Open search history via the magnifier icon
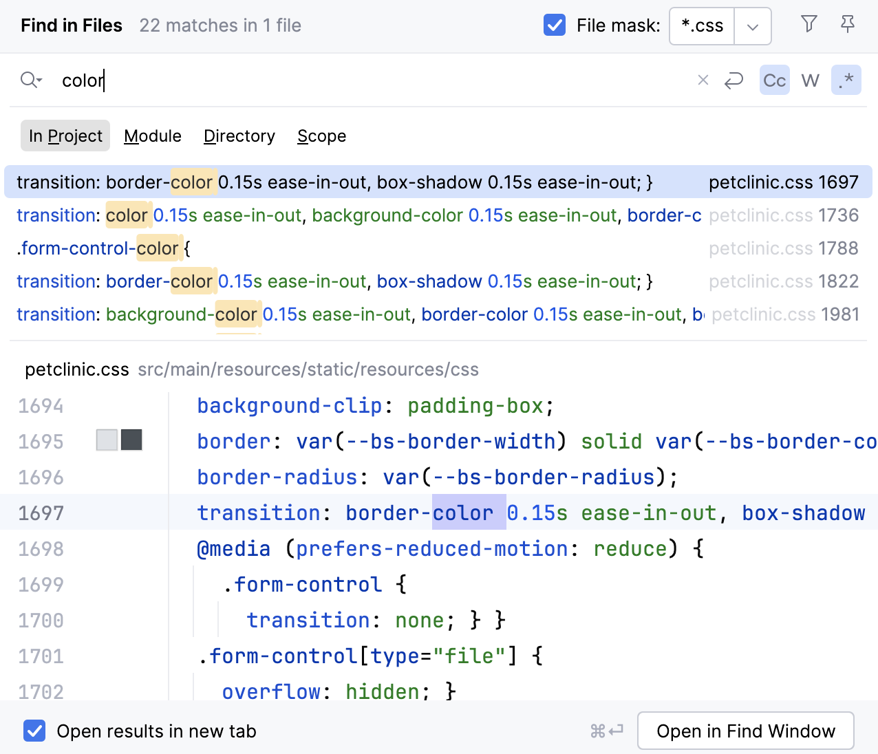878x754 pixels. (x=30, y=80)
